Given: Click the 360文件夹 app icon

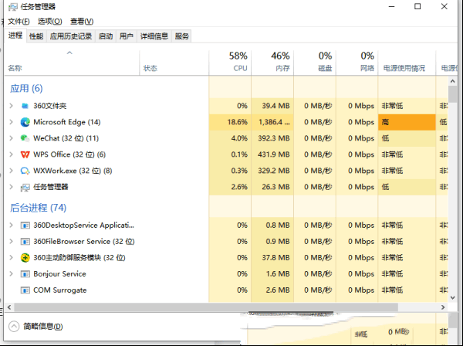Looking at the screenshot, I should pos(25,106).
